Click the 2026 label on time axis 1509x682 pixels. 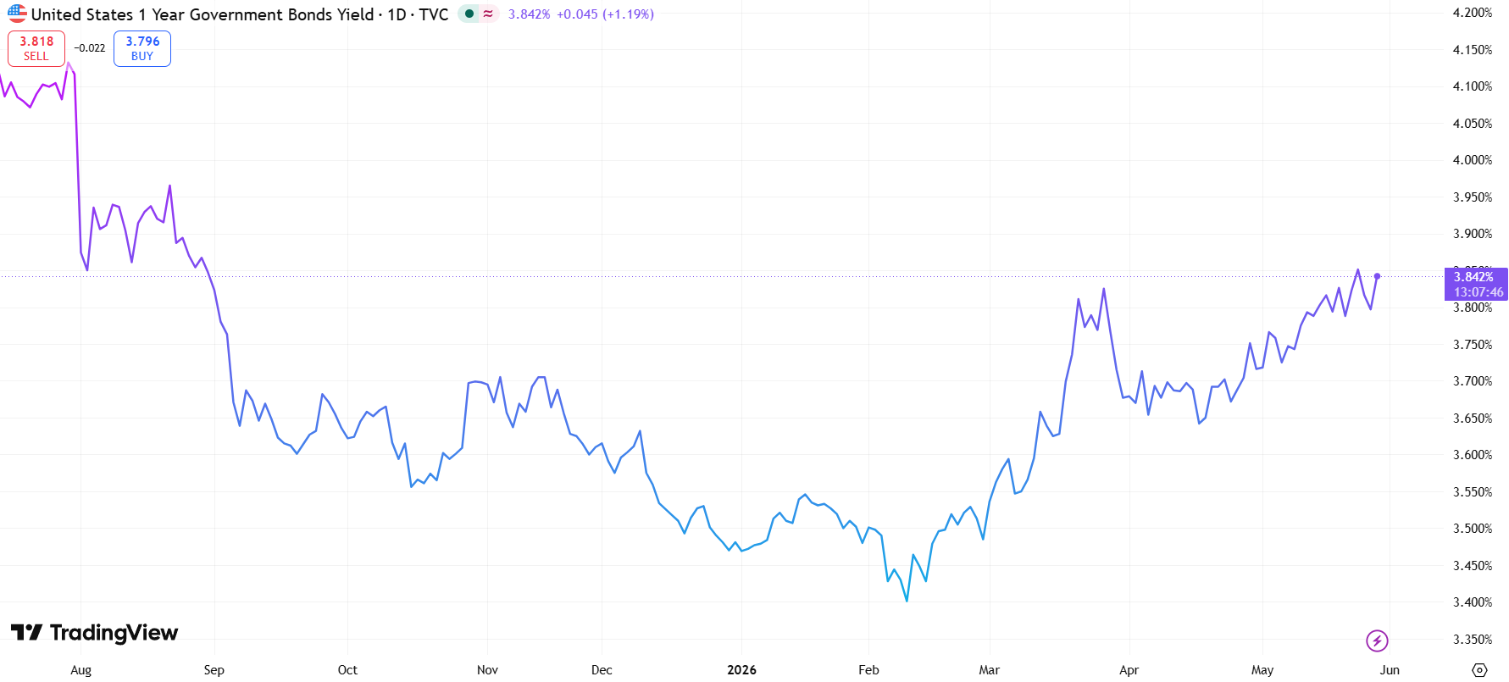click(x=741, y=670)
